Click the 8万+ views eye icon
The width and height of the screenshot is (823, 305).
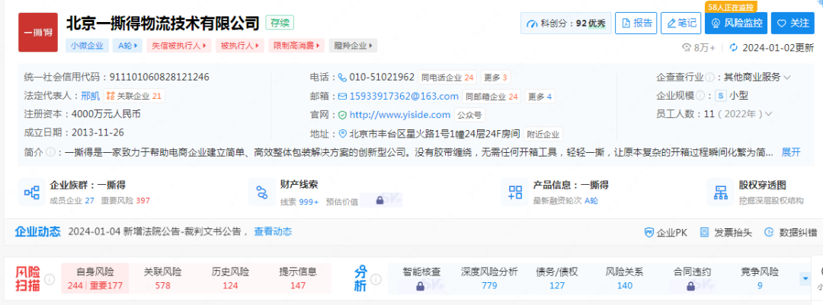click(687, 48)
